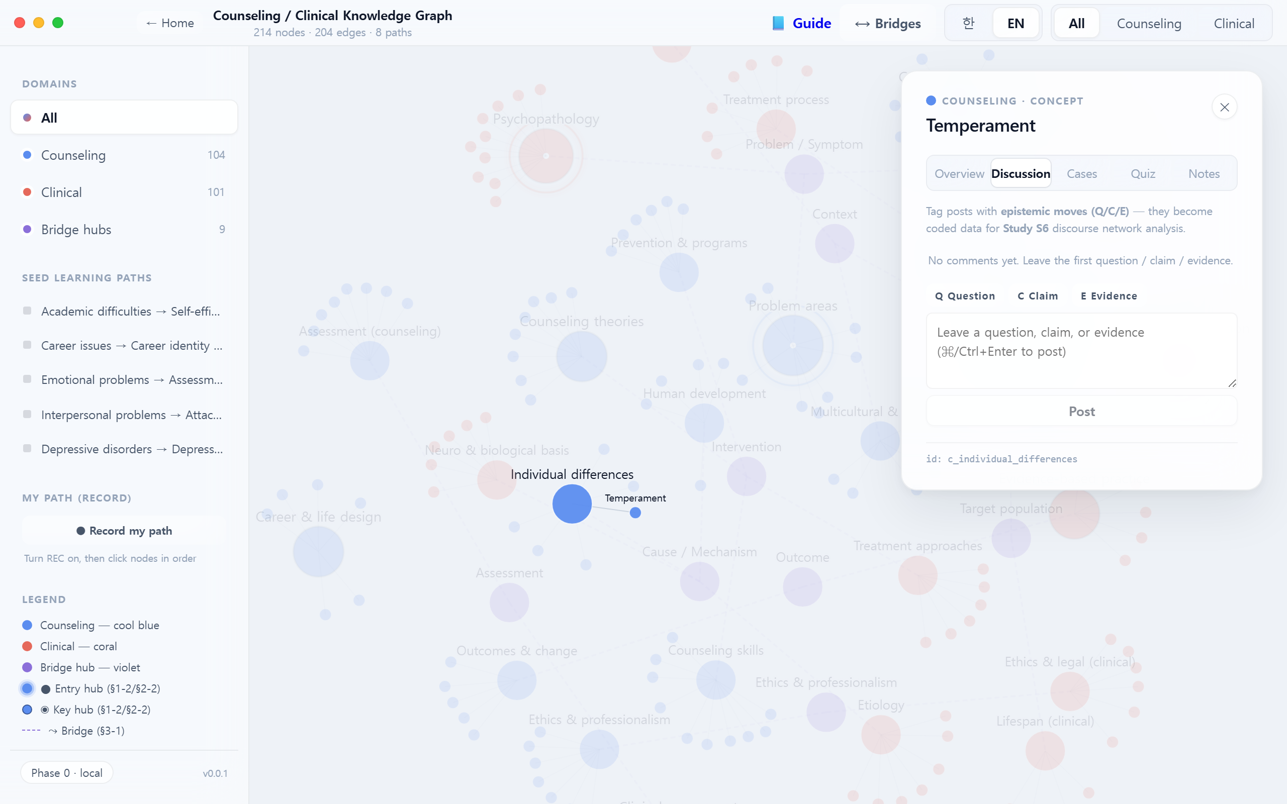Click the Treatment approaches hub node
This screenshot has height=804, width=1287.
(917, 575)
